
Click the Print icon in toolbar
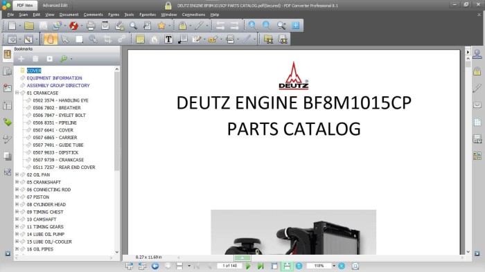[x=91, y=26]
